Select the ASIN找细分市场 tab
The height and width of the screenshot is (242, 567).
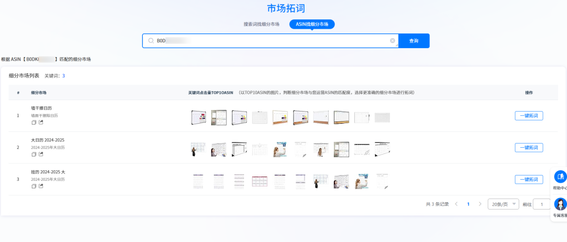(312, 24)
